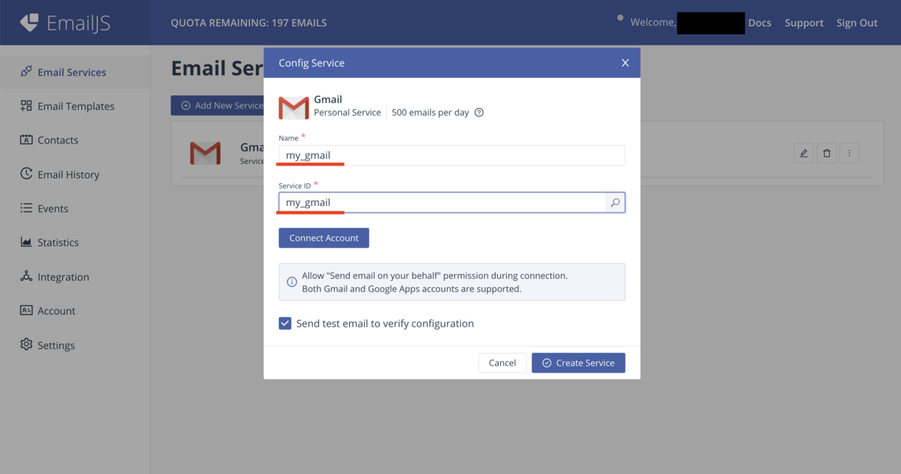Click the Contacts card icon
The width and height of the screenshot is (901, 474).
26,140
